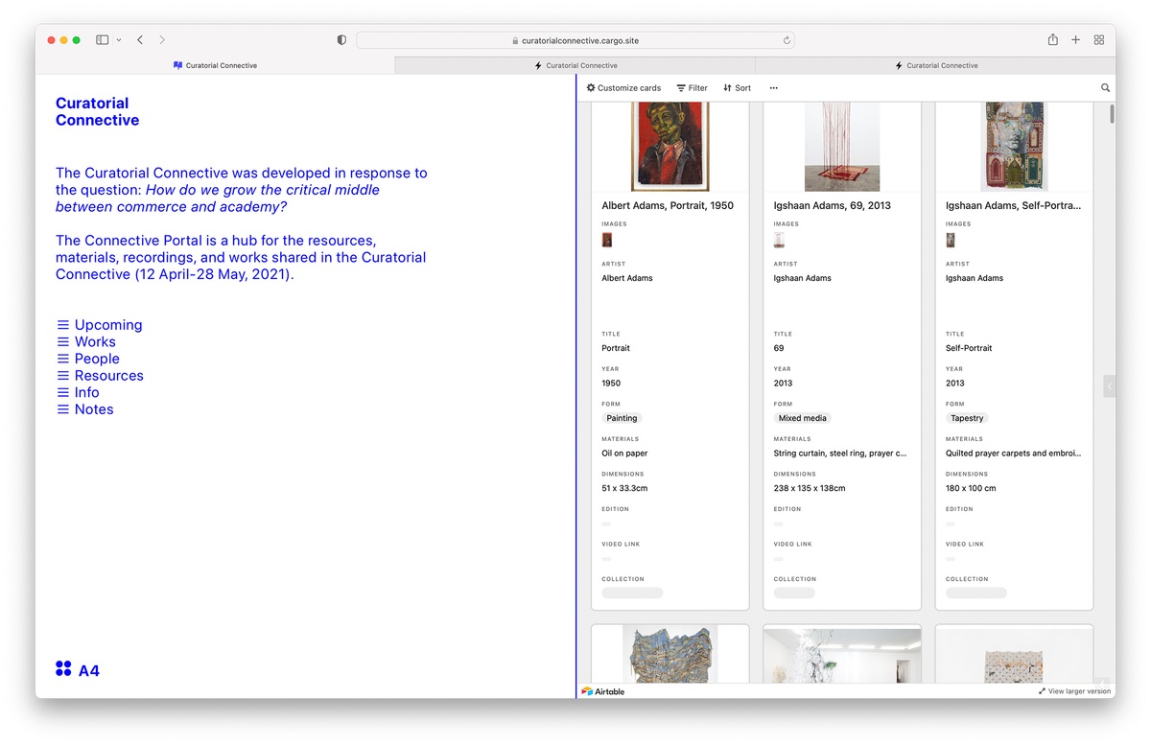Image resolution: width=1151 pixels, height=745 pixels.
Task: Open the Sort options
Action: (x=737, y=88)
